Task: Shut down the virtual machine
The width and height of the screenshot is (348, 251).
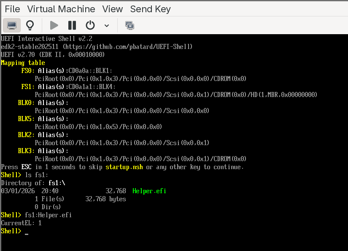Action: [x=90, y=25]
